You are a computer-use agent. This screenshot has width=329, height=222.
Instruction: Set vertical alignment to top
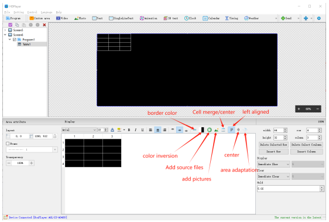coord(173,130)
